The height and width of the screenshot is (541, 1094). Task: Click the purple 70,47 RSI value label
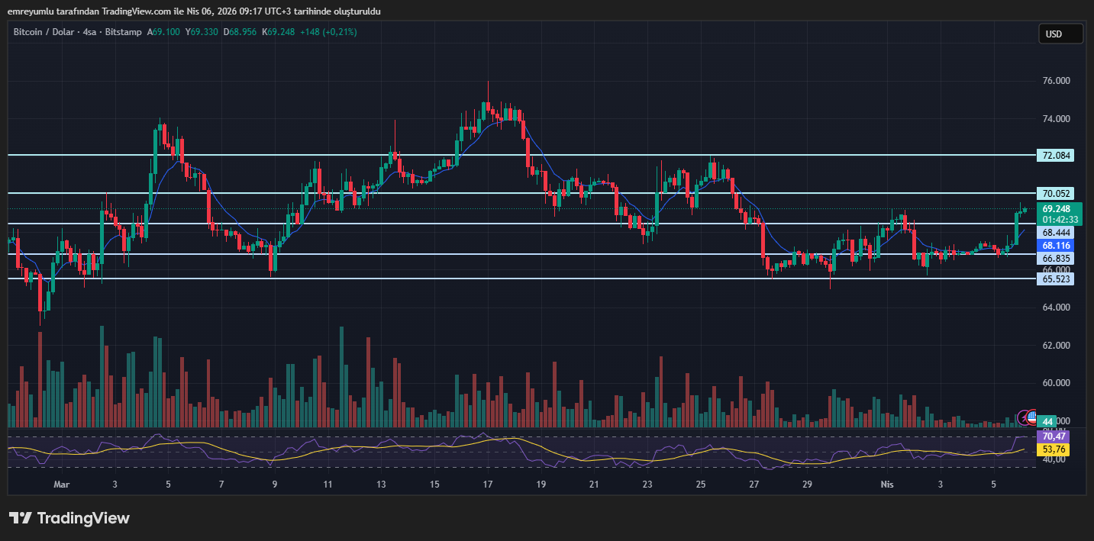(1053, 436)
